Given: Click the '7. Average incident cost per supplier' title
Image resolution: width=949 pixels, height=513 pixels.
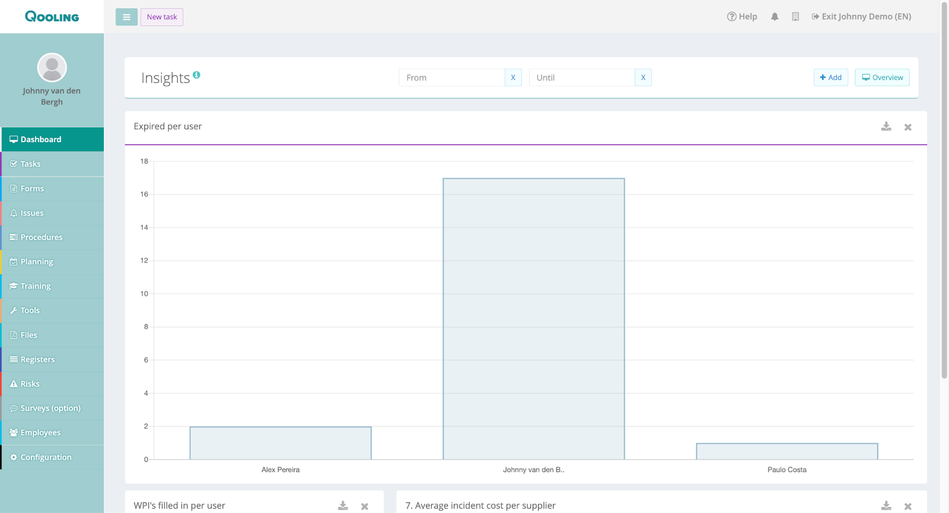Looking at the screenshot, I should point(480,505).
